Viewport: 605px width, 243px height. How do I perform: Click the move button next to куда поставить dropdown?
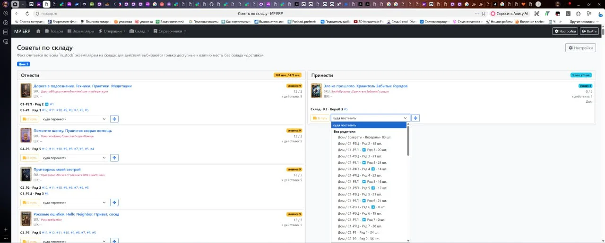[415, 118]
